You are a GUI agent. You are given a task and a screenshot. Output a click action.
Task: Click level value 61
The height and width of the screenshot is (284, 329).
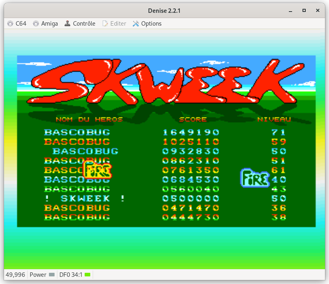[x=278, y=170]
